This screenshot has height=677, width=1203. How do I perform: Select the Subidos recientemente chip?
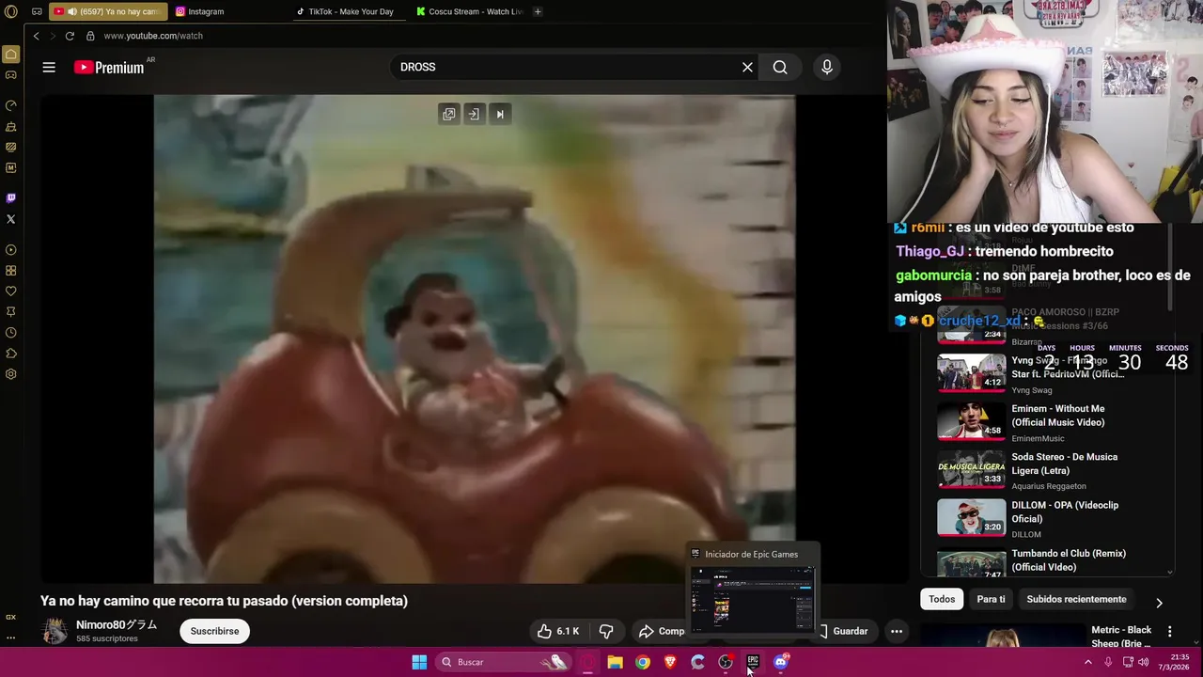tap(1076, 599)
